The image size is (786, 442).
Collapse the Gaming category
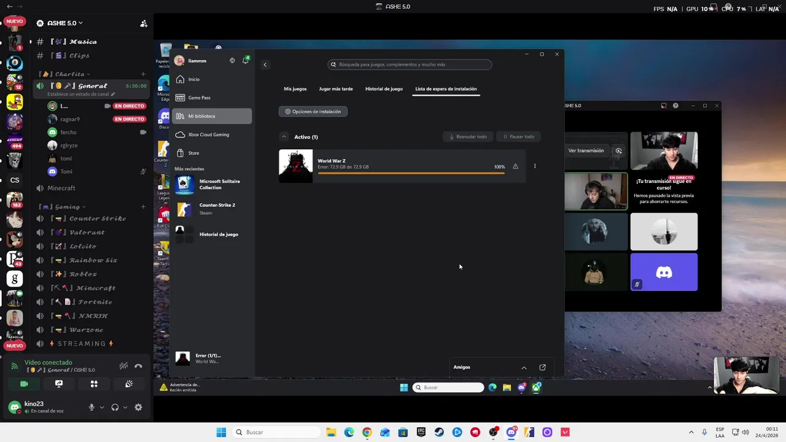(x=63, y=207)
